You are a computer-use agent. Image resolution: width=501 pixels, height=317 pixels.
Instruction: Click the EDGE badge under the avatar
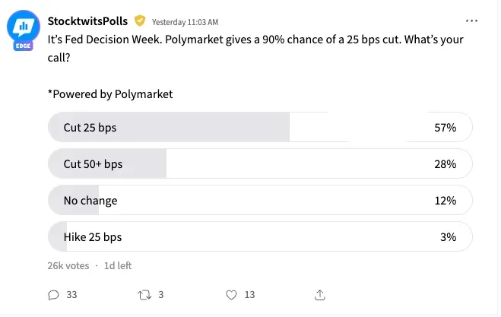coord(23,46)
